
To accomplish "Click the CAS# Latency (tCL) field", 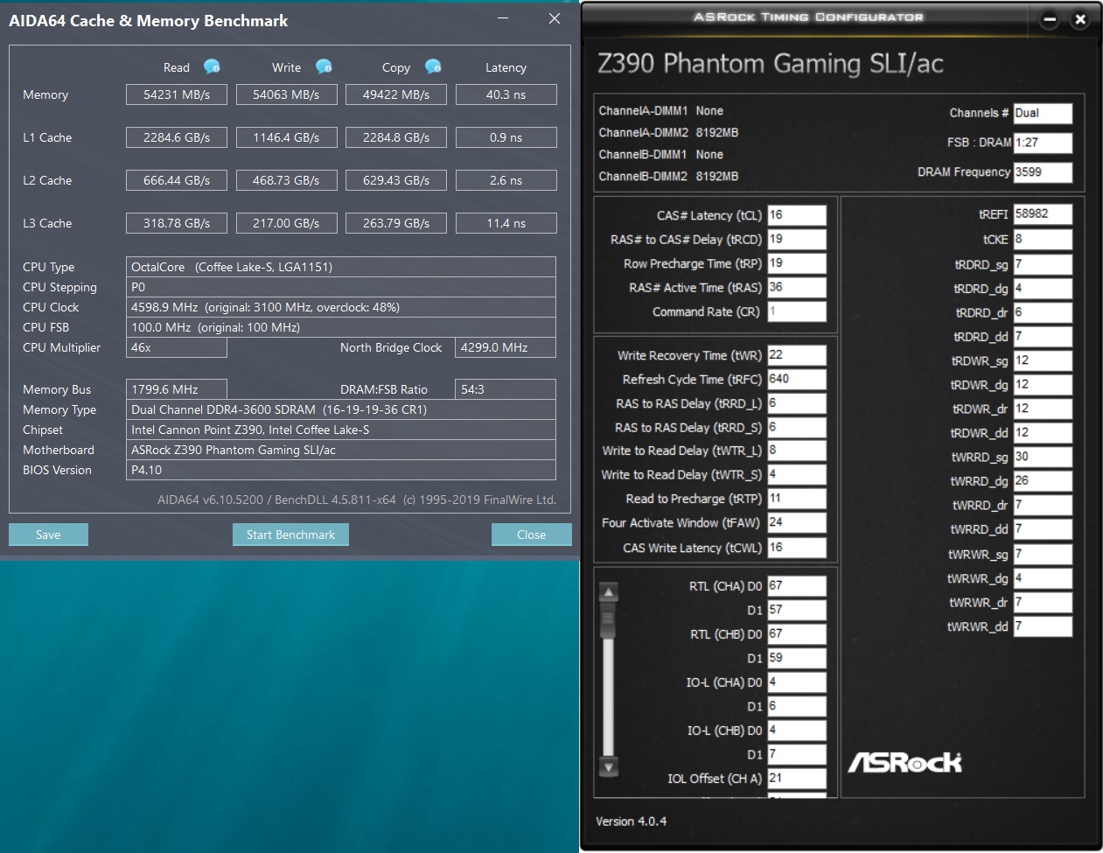I will (x=797, y=215).
